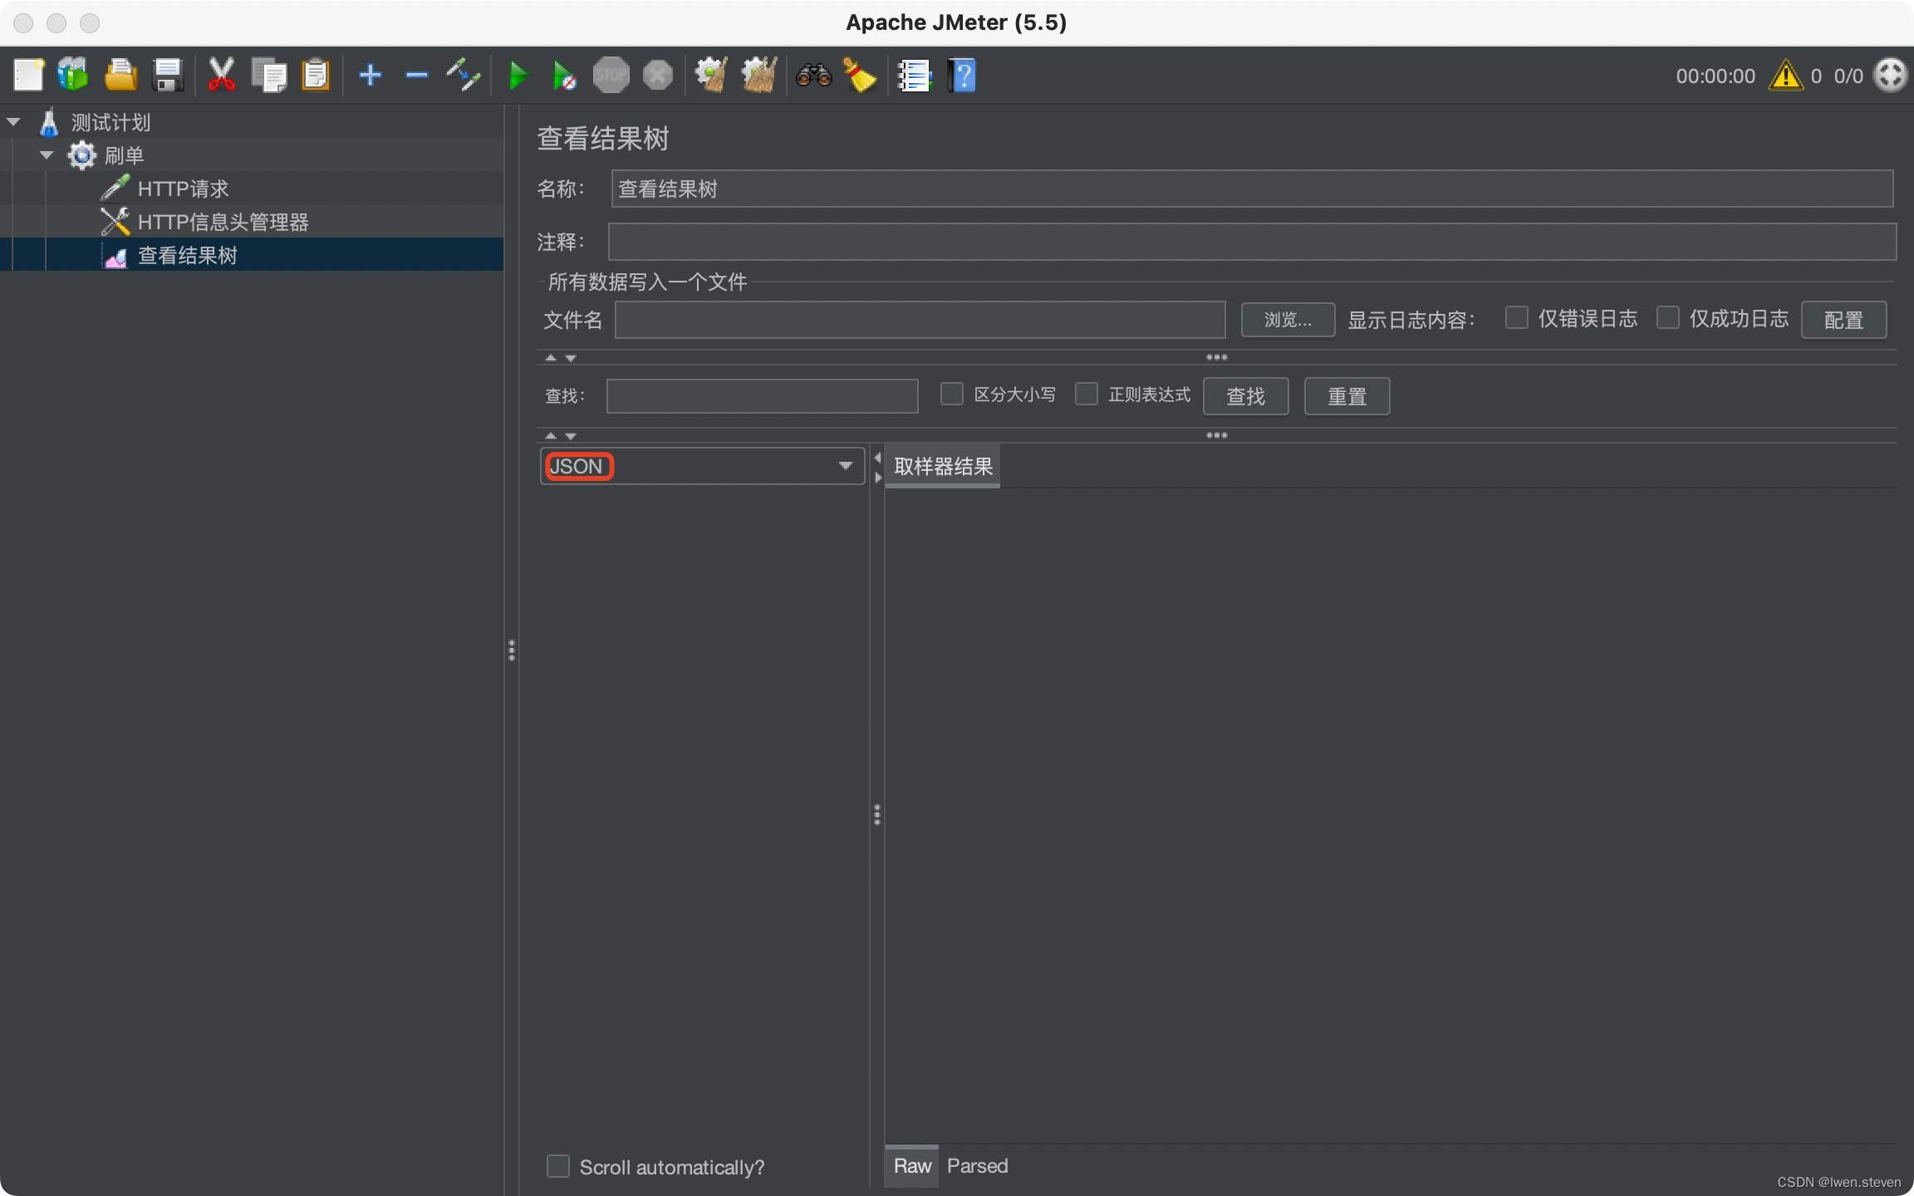
Task: Start the test with green play
Action: tap(518, 76)
